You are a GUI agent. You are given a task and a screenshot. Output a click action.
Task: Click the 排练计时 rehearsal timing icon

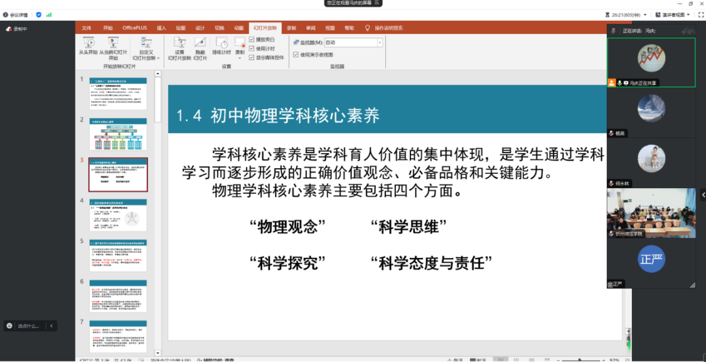[x=221, y=43]
